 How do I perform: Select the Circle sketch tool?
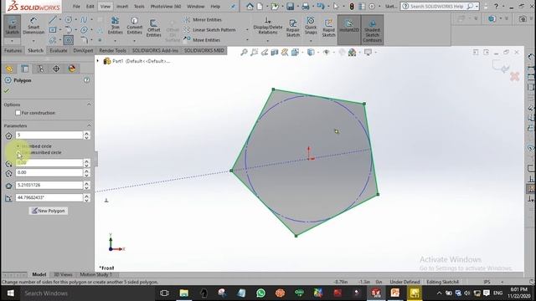[x=69, y=20]
